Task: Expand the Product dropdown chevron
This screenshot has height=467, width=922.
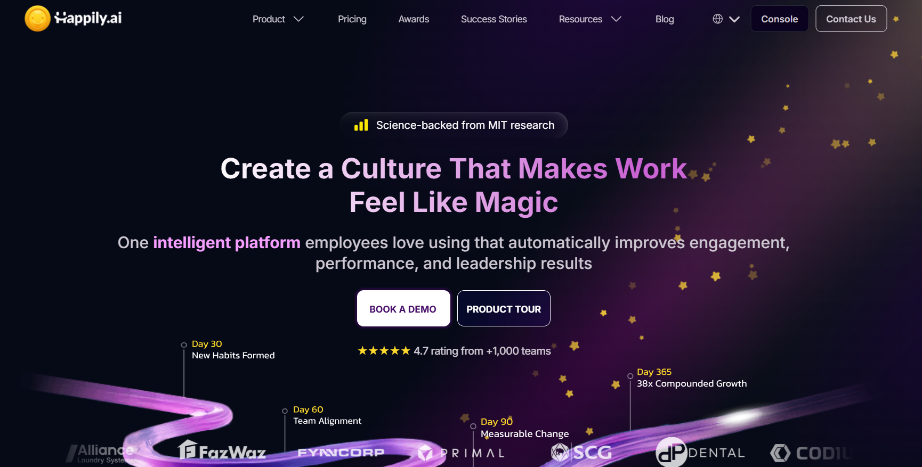Action: click(298, 19)
